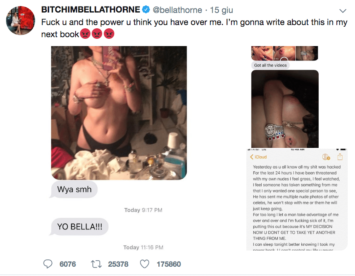The height and width of the screenshot is (276, 355).
Task: Open the @bellathorne handle link
Action: (177, 10)
